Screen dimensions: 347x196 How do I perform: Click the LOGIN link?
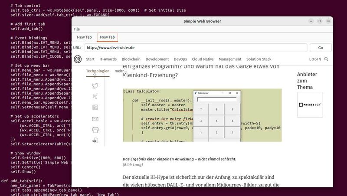(x=315, y=59)
